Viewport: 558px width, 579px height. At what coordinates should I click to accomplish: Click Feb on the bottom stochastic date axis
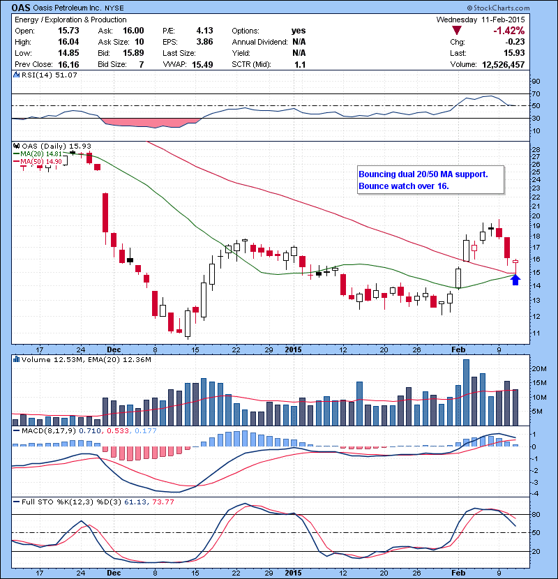coord(458,573)
